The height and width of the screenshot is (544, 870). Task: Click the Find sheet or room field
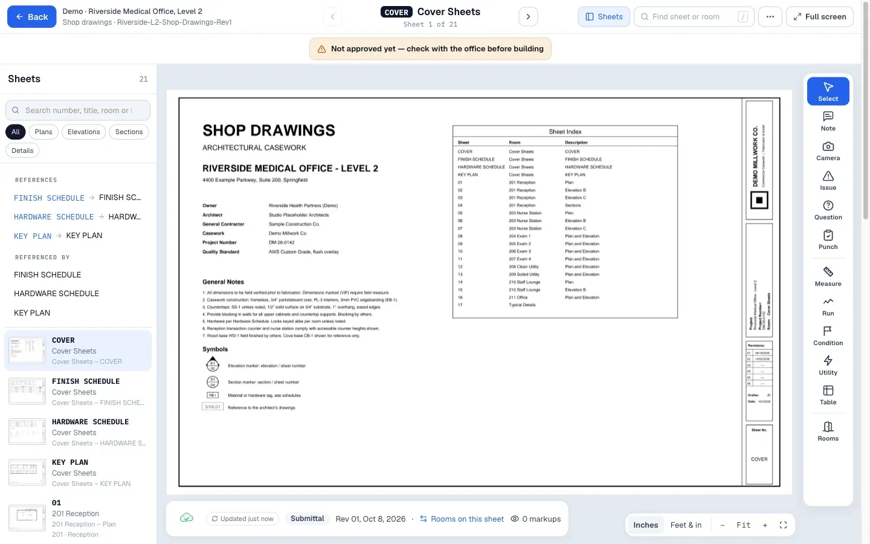tap(694, 17)
